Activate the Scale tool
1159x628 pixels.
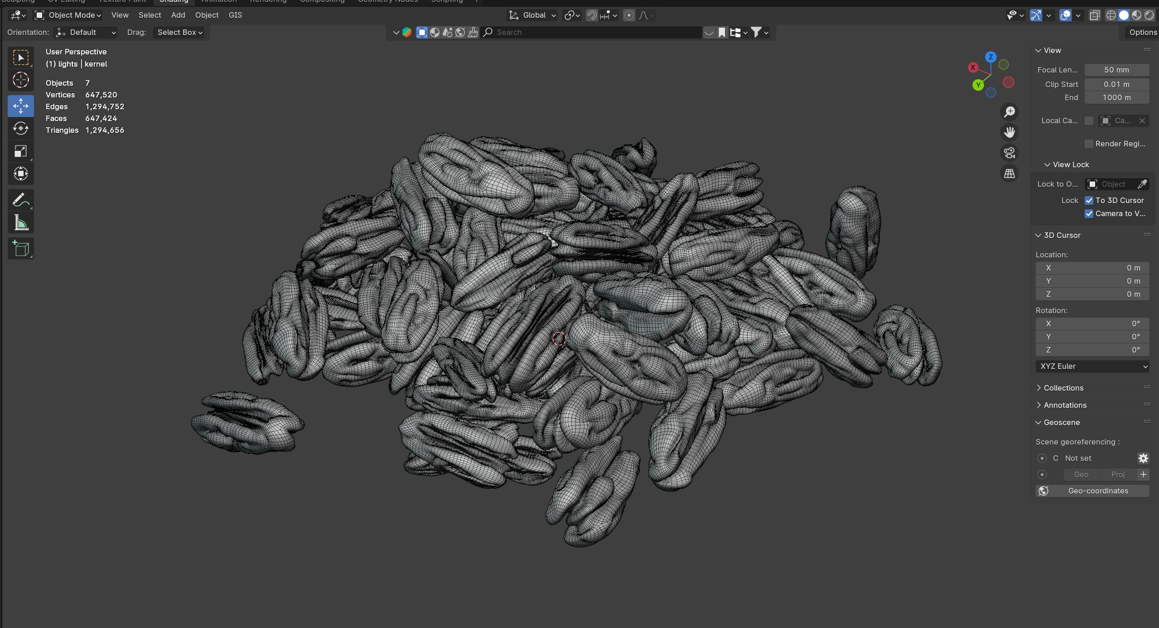click(20, 151)
